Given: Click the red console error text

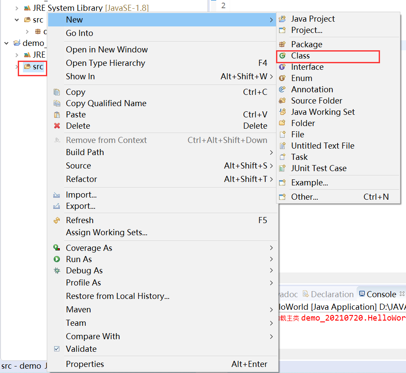Looking at the screenshot, I should coord(342,318).
